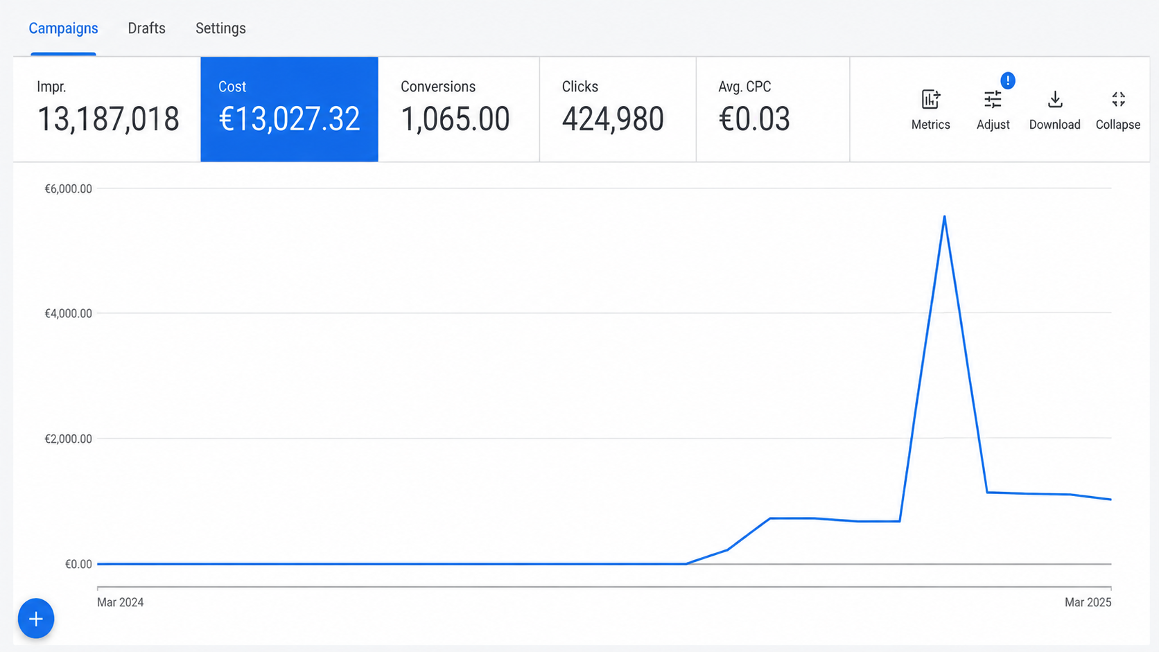Open the Drafts tab
Screen dimensions: 1159x652
click(146, 28)
